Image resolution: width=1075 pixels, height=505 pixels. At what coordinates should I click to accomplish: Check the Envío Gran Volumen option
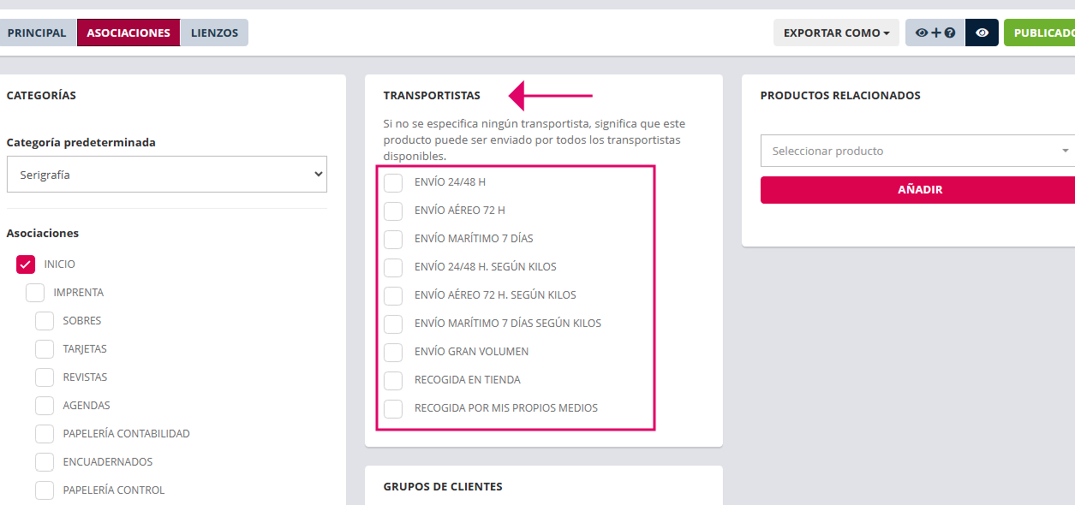(x=393, y=352)
